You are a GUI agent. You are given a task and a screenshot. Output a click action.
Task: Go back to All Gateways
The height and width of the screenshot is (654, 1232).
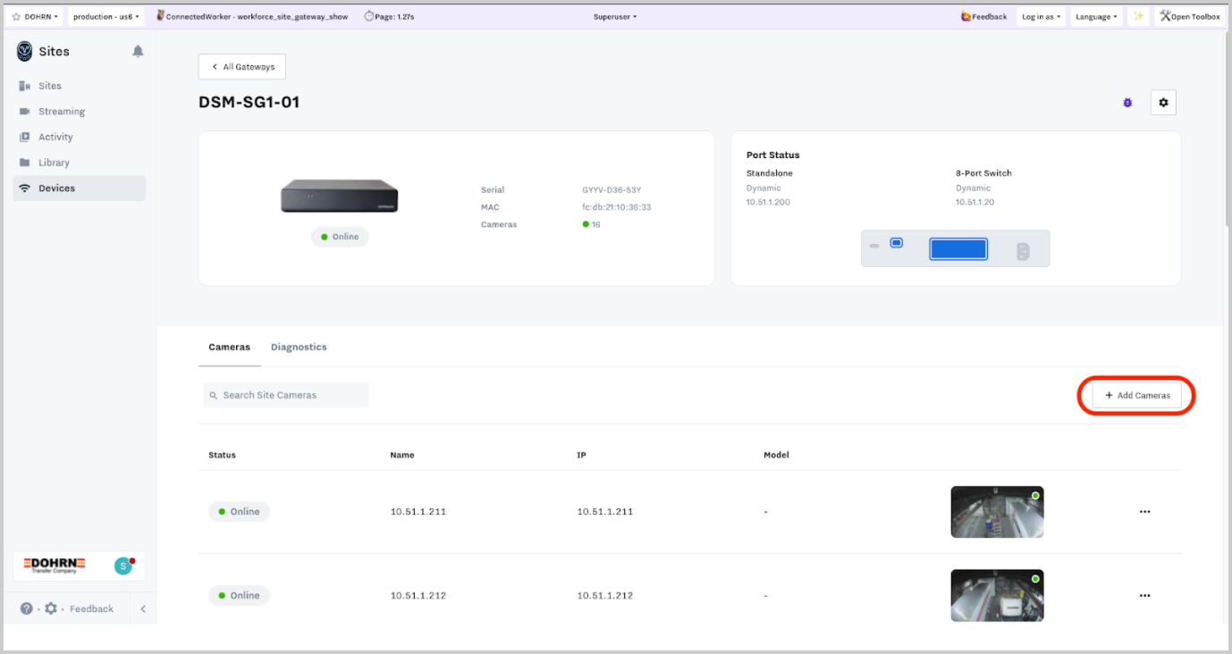coord(241,67)
